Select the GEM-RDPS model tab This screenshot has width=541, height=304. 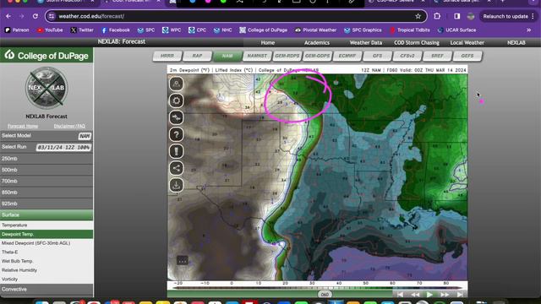[287, 56]
